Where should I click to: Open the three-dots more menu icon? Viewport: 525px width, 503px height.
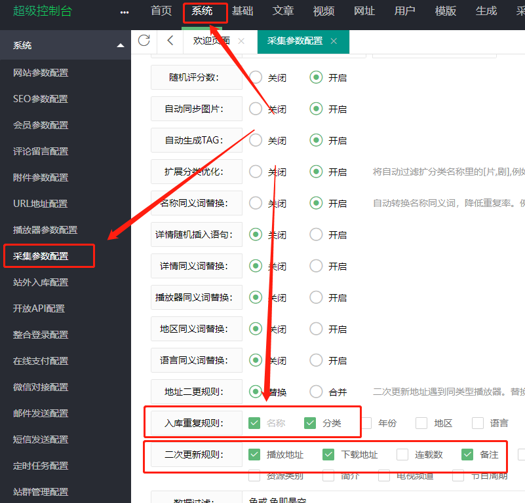pyautogui.click(x=125, y=12)
